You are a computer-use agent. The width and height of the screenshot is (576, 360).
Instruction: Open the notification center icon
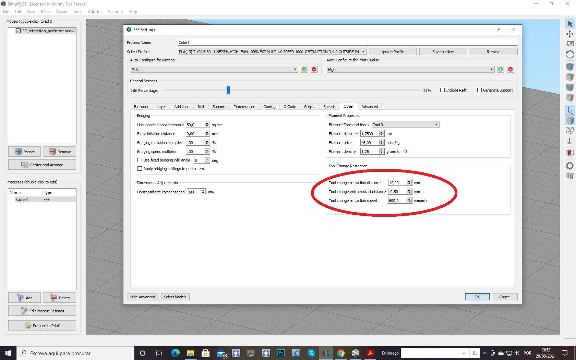[x=565, y=353]
